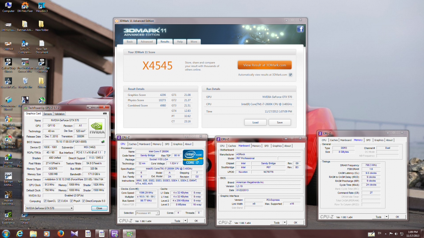Image resolution: width=424 pixels, height=238 pixels.
Task: Toggle the OpenCL checkbox in GPU-Z
Action: pyautogui.click(x=45, y=201)
